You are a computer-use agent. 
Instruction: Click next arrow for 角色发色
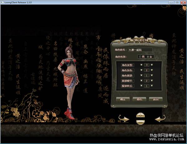[152, 70]
